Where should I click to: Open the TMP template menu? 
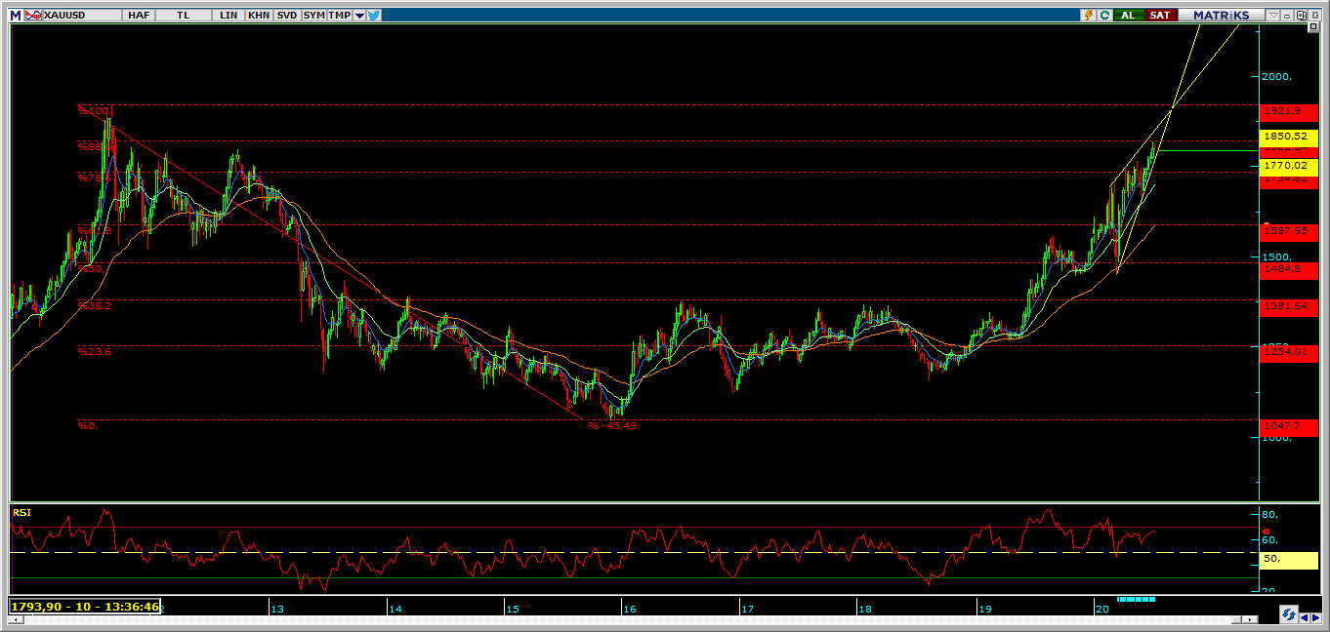point(340,15)
